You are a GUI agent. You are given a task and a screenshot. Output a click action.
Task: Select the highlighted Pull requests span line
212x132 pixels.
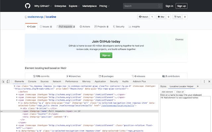[x=79, y=111]
